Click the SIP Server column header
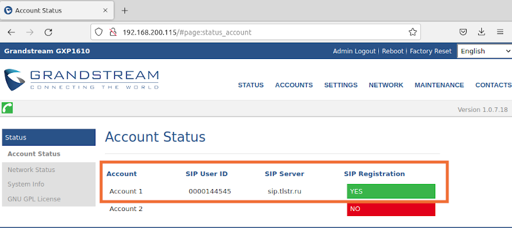Image resolution: width=512 pixels, height=228 pixels. [285, 174]
